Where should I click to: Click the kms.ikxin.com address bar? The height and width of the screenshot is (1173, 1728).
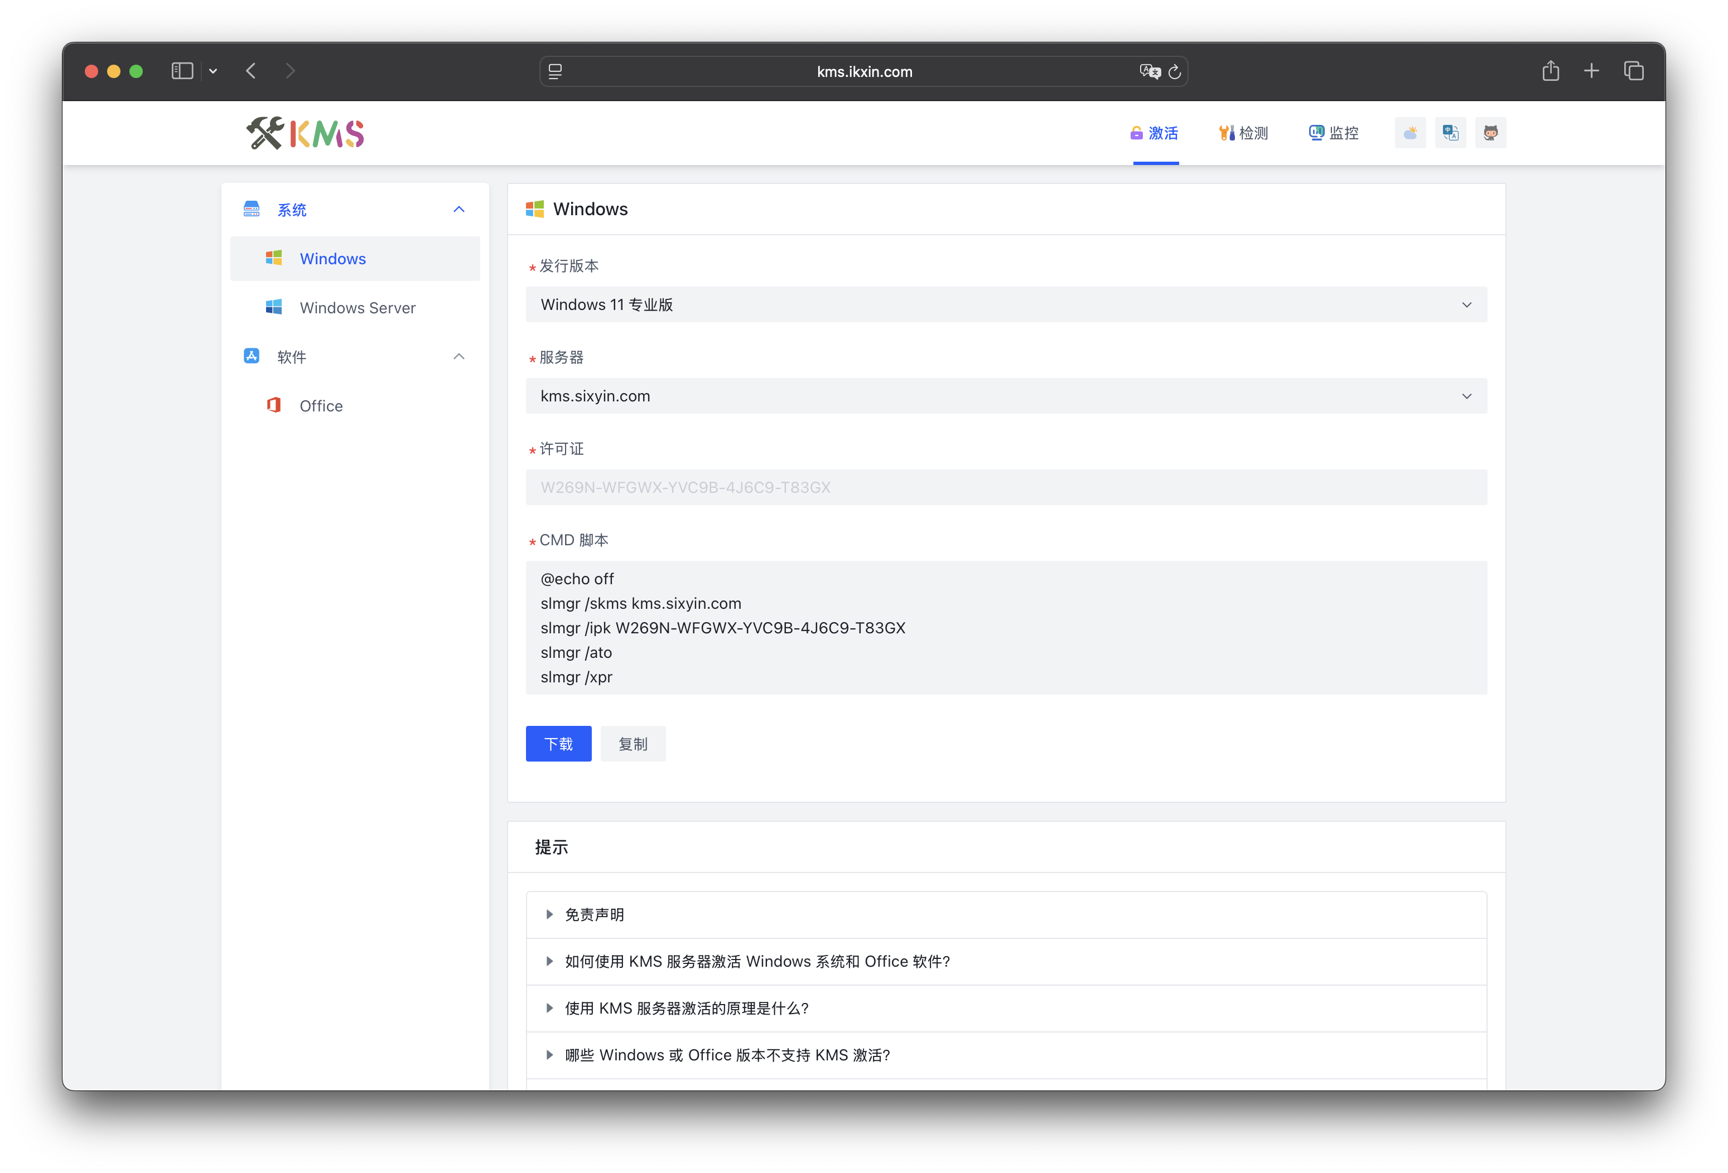pyautogui.click(x=864, y=71)
